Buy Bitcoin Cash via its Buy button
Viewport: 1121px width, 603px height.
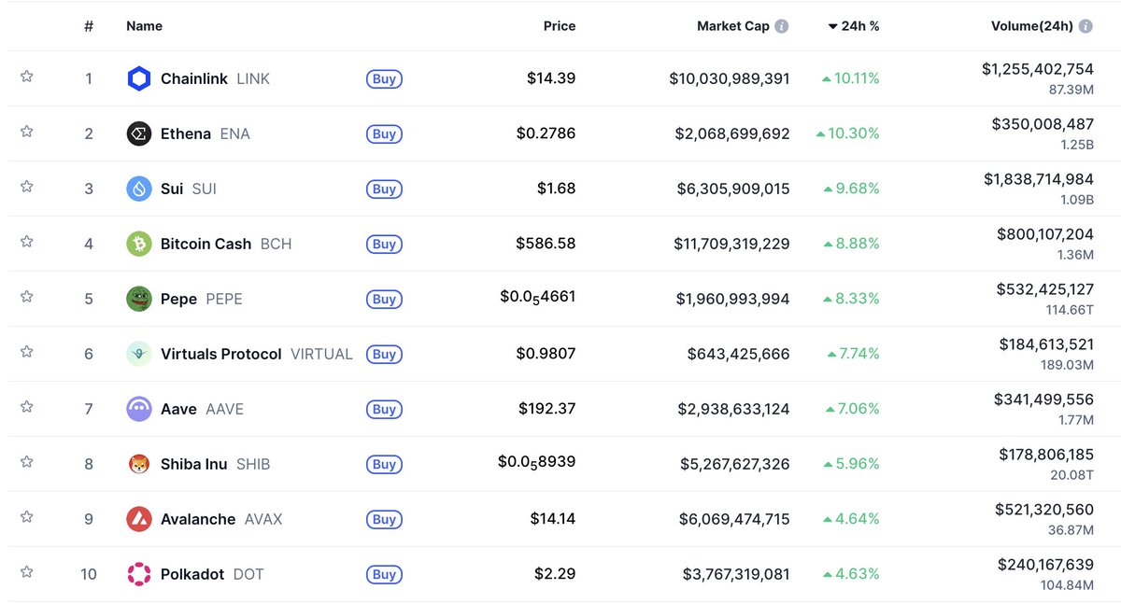384,245
